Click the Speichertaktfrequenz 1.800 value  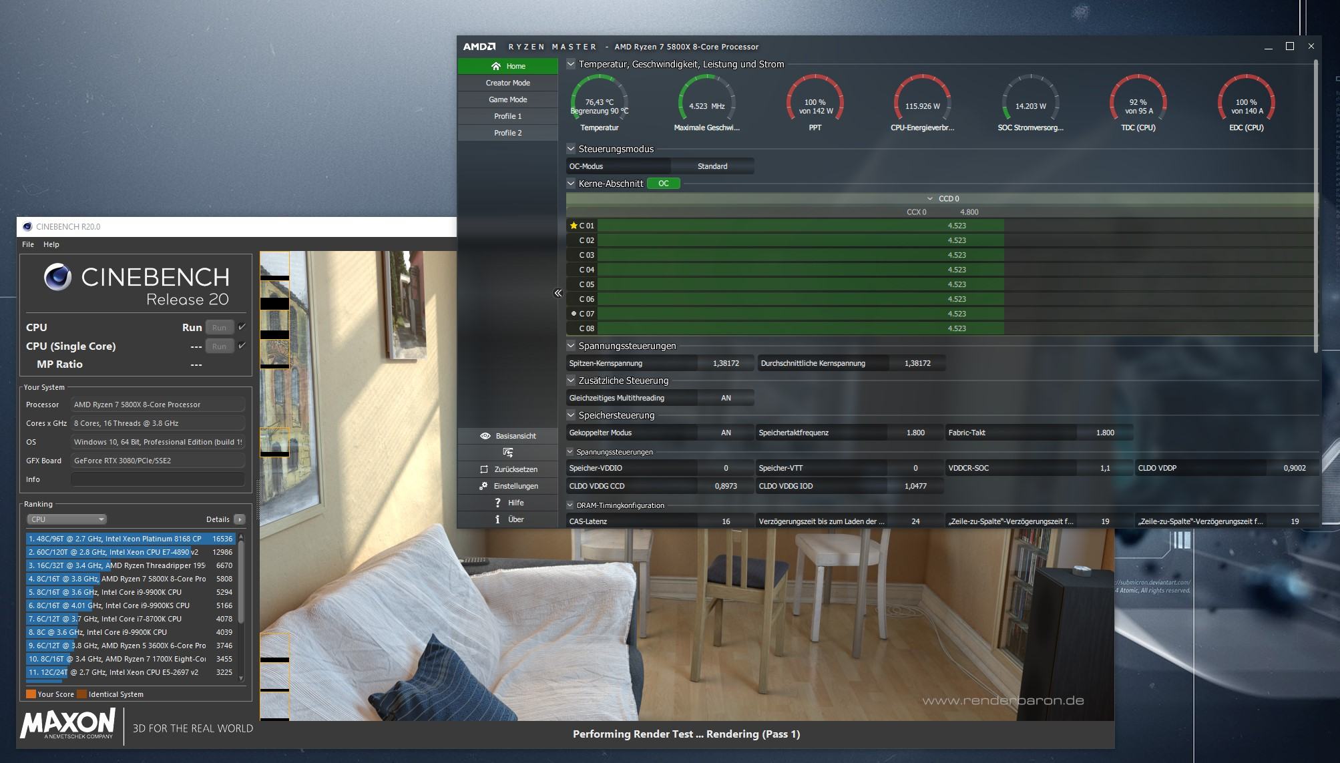click(x=915, y=433)
